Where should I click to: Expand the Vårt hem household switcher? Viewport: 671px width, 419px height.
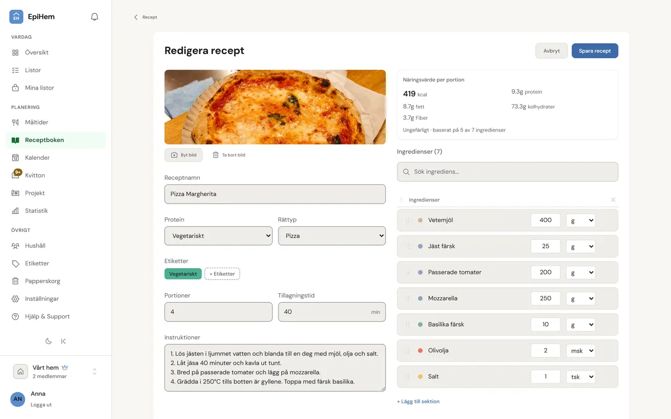coord(94,371)
